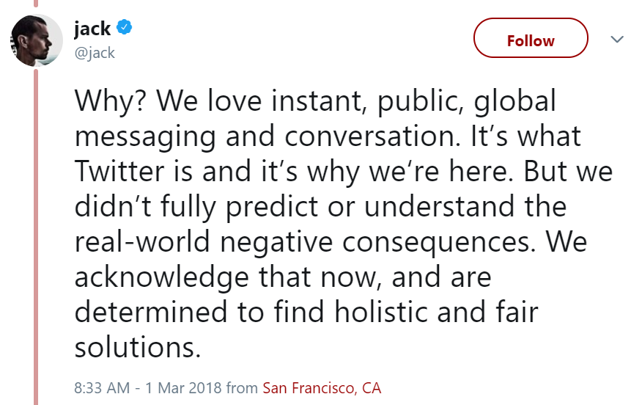This screenshot has width=642, height=405.
Task: Click the word "Why?" in the tweet
Action: point(110,101)
